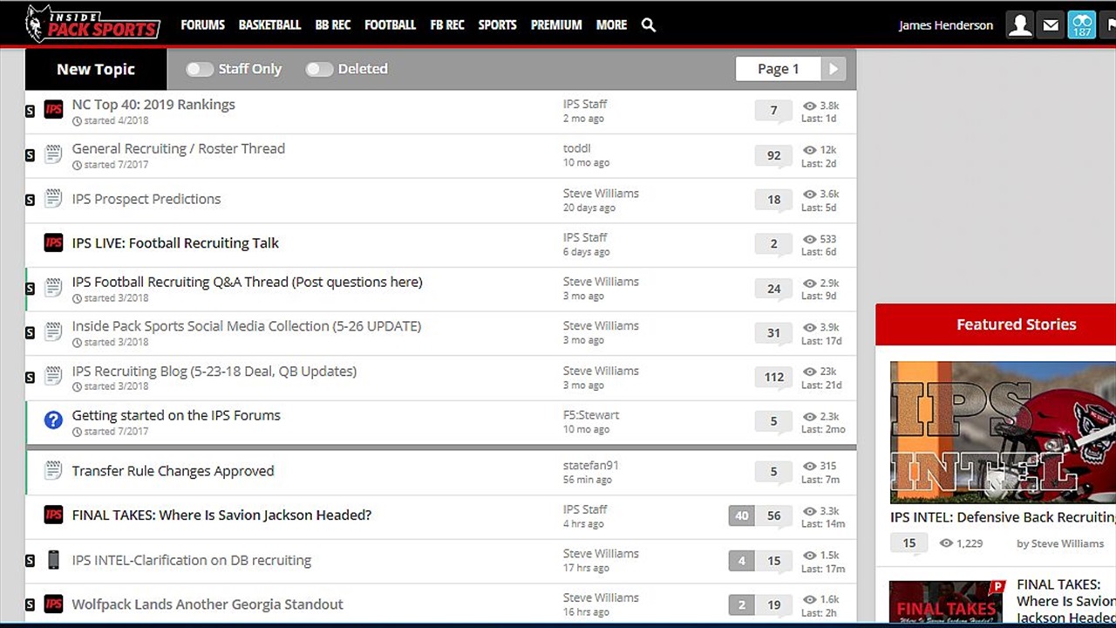Viewport: 1116px width, 628px height.
Task: Open the search magnifier icon
Action: click(x=649, y=25)
